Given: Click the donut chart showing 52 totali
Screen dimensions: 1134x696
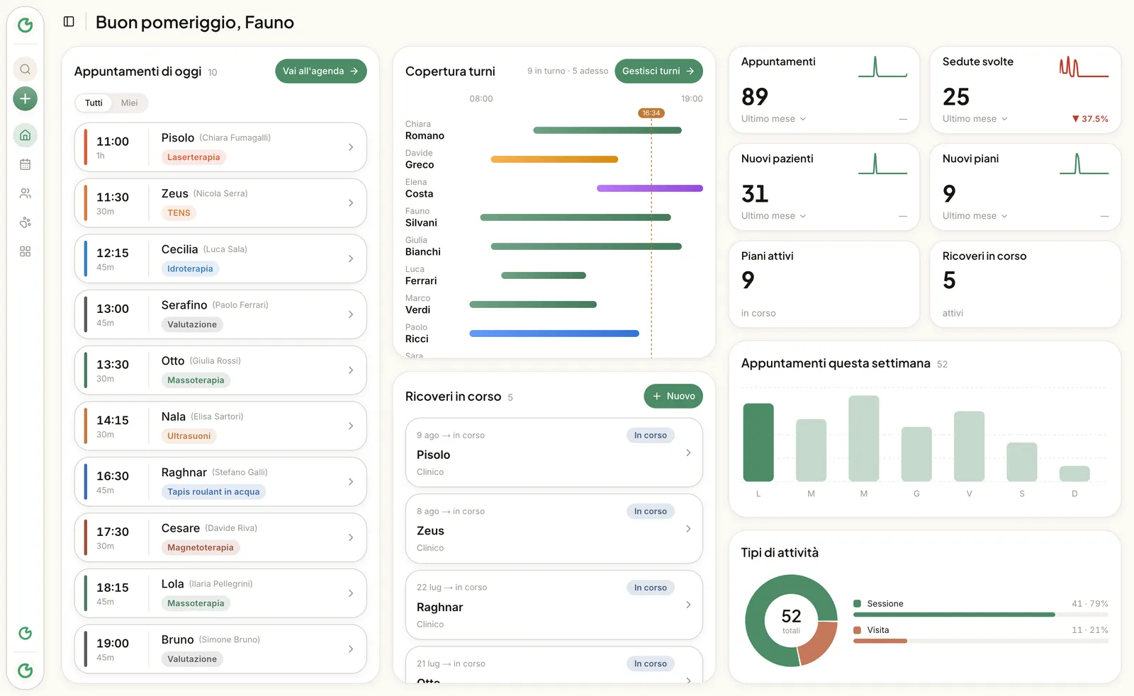Looking at the screenshot, I should pos(791,620).
